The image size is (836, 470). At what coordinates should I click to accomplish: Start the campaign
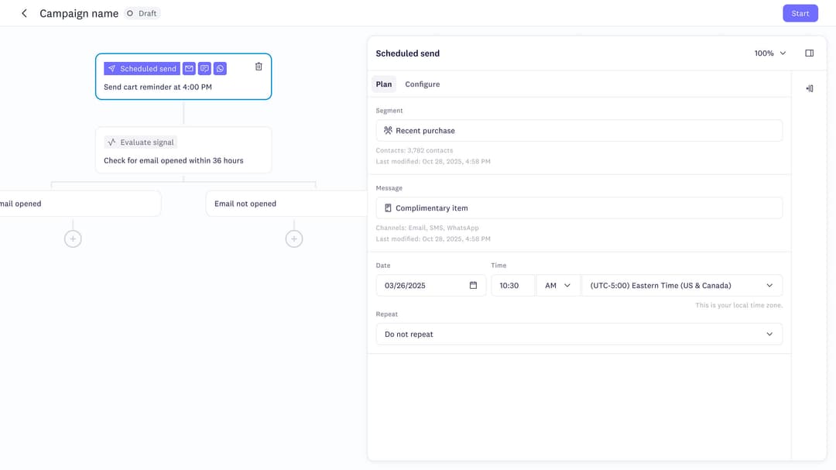pos(800,13)
